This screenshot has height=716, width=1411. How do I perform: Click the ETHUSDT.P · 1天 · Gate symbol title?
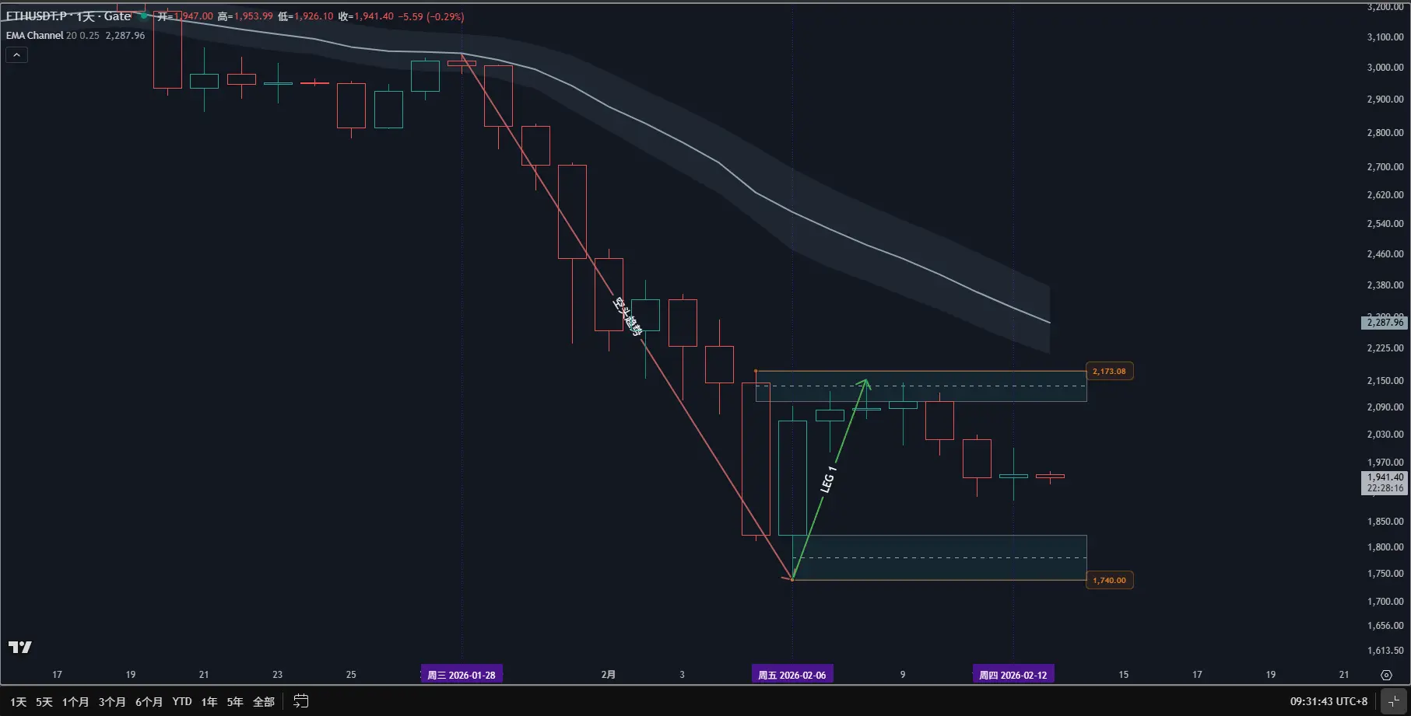coord(68,16)
